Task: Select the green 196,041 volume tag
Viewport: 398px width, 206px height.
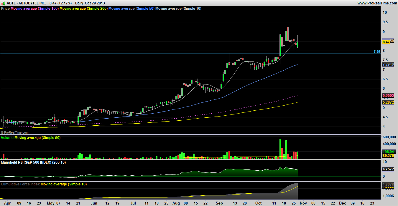Action: 388,152
